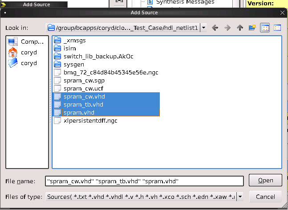Open the Files of type dropdown
288x210 pixels.
(x=240, y=196)
